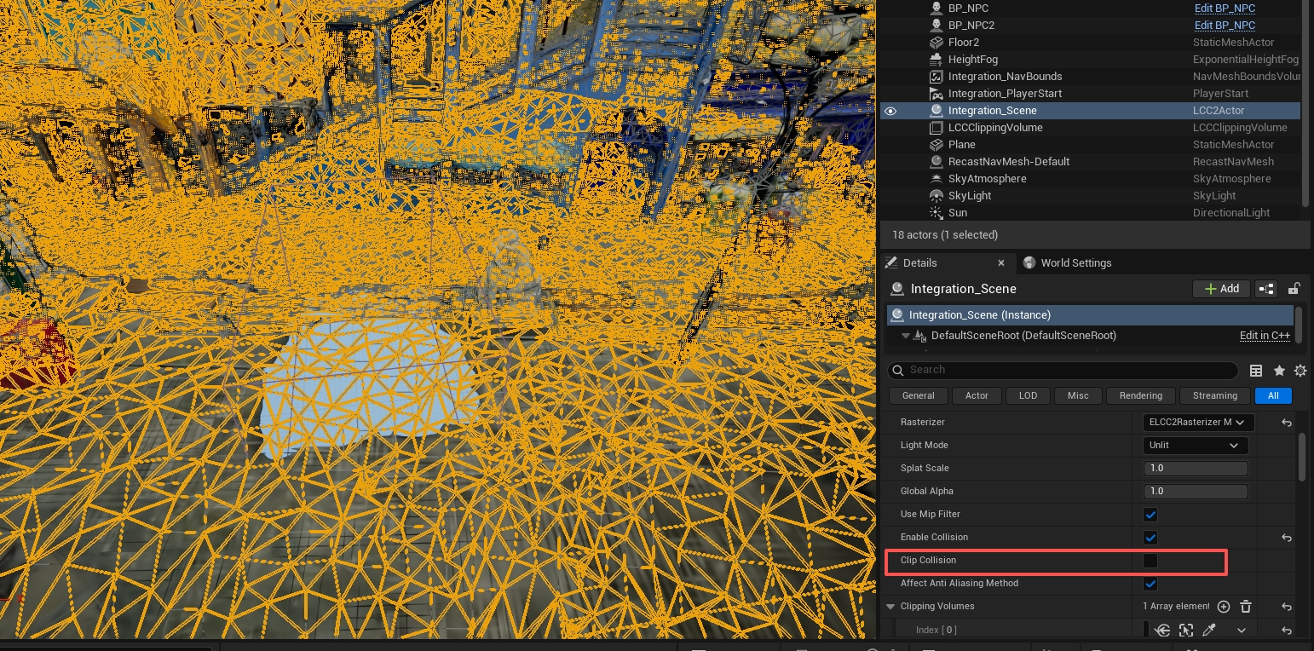Click the BP_NPC actor icon in Outliner
The image size is (1314, 651).
[x=936, y=9]
